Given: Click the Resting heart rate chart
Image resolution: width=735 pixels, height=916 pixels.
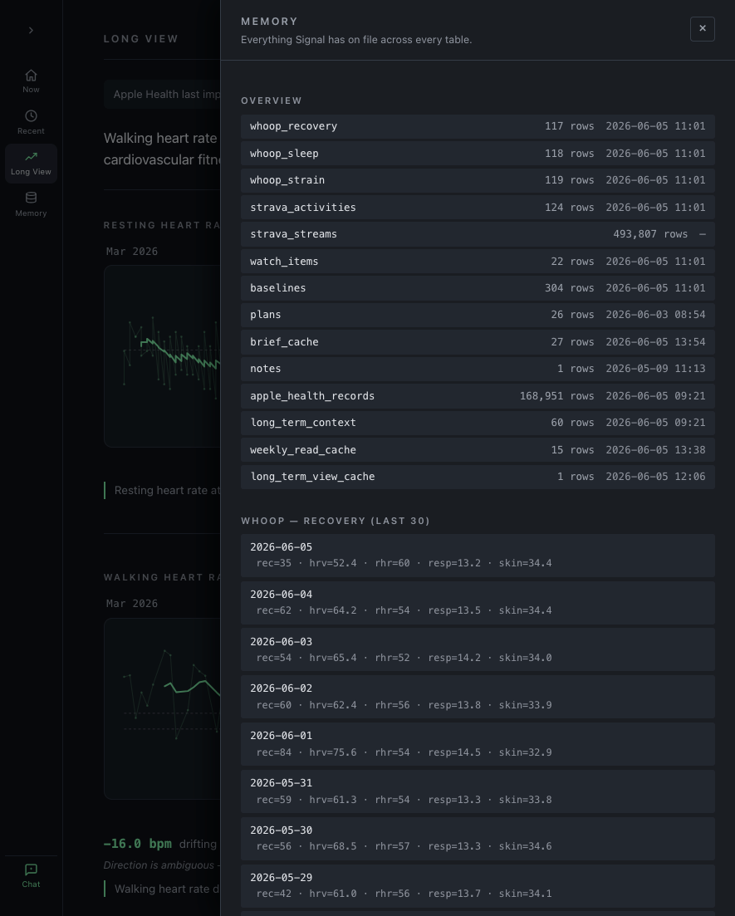Looking at the screenshot, I should [163, 356].
